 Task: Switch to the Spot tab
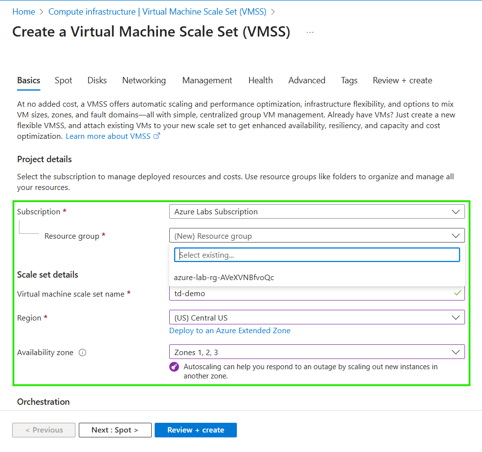point(63,80)
